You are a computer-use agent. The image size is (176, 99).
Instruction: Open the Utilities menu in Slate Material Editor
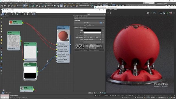click(x=34, y=12)
